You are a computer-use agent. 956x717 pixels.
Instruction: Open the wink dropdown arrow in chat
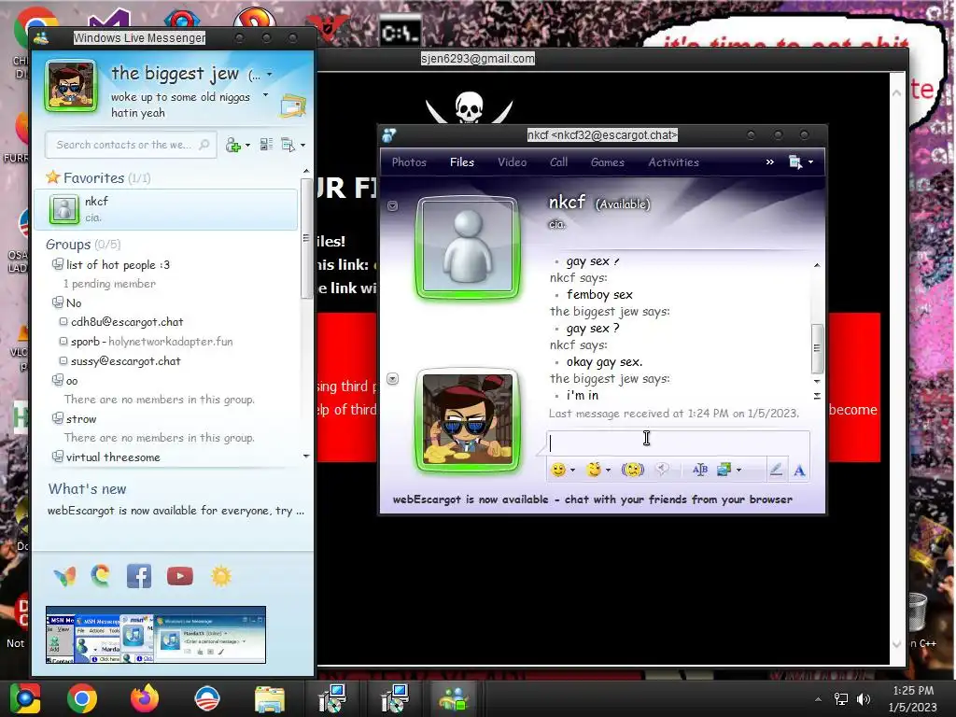tap(608, 471)
